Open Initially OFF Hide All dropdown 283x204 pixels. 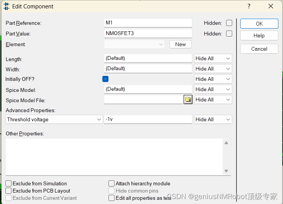point(213,79)
